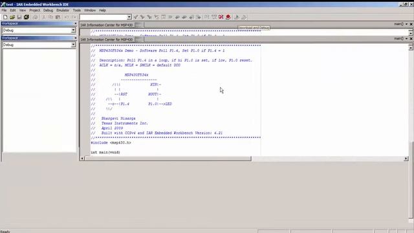The image size is (414, 233).
Task: Close the upper Workspace panel
Action: pyautogui.click(x=75, y=23)
